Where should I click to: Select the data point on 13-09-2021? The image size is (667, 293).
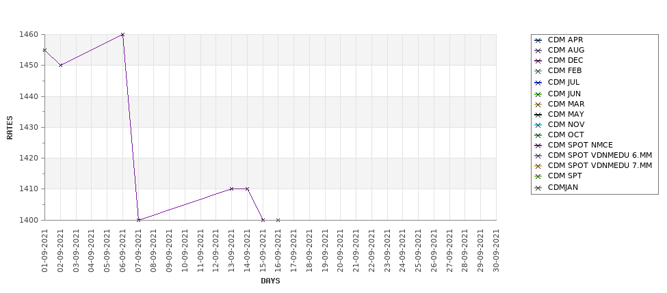(231, 189)
